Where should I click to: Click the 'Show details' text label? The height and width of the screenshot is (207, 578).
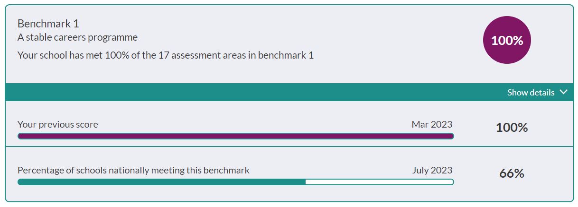pyautogui.click(x=531, y=92)
